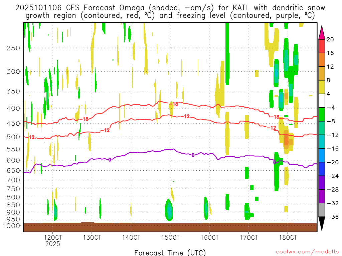
Task: Click the 130CT time axis label
Action: [x=92, y=237]
